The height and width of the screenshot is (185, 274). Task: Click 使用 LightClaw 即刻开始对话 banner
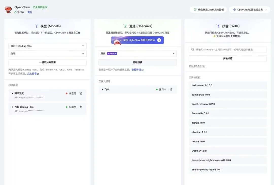(x=138, y=40)
